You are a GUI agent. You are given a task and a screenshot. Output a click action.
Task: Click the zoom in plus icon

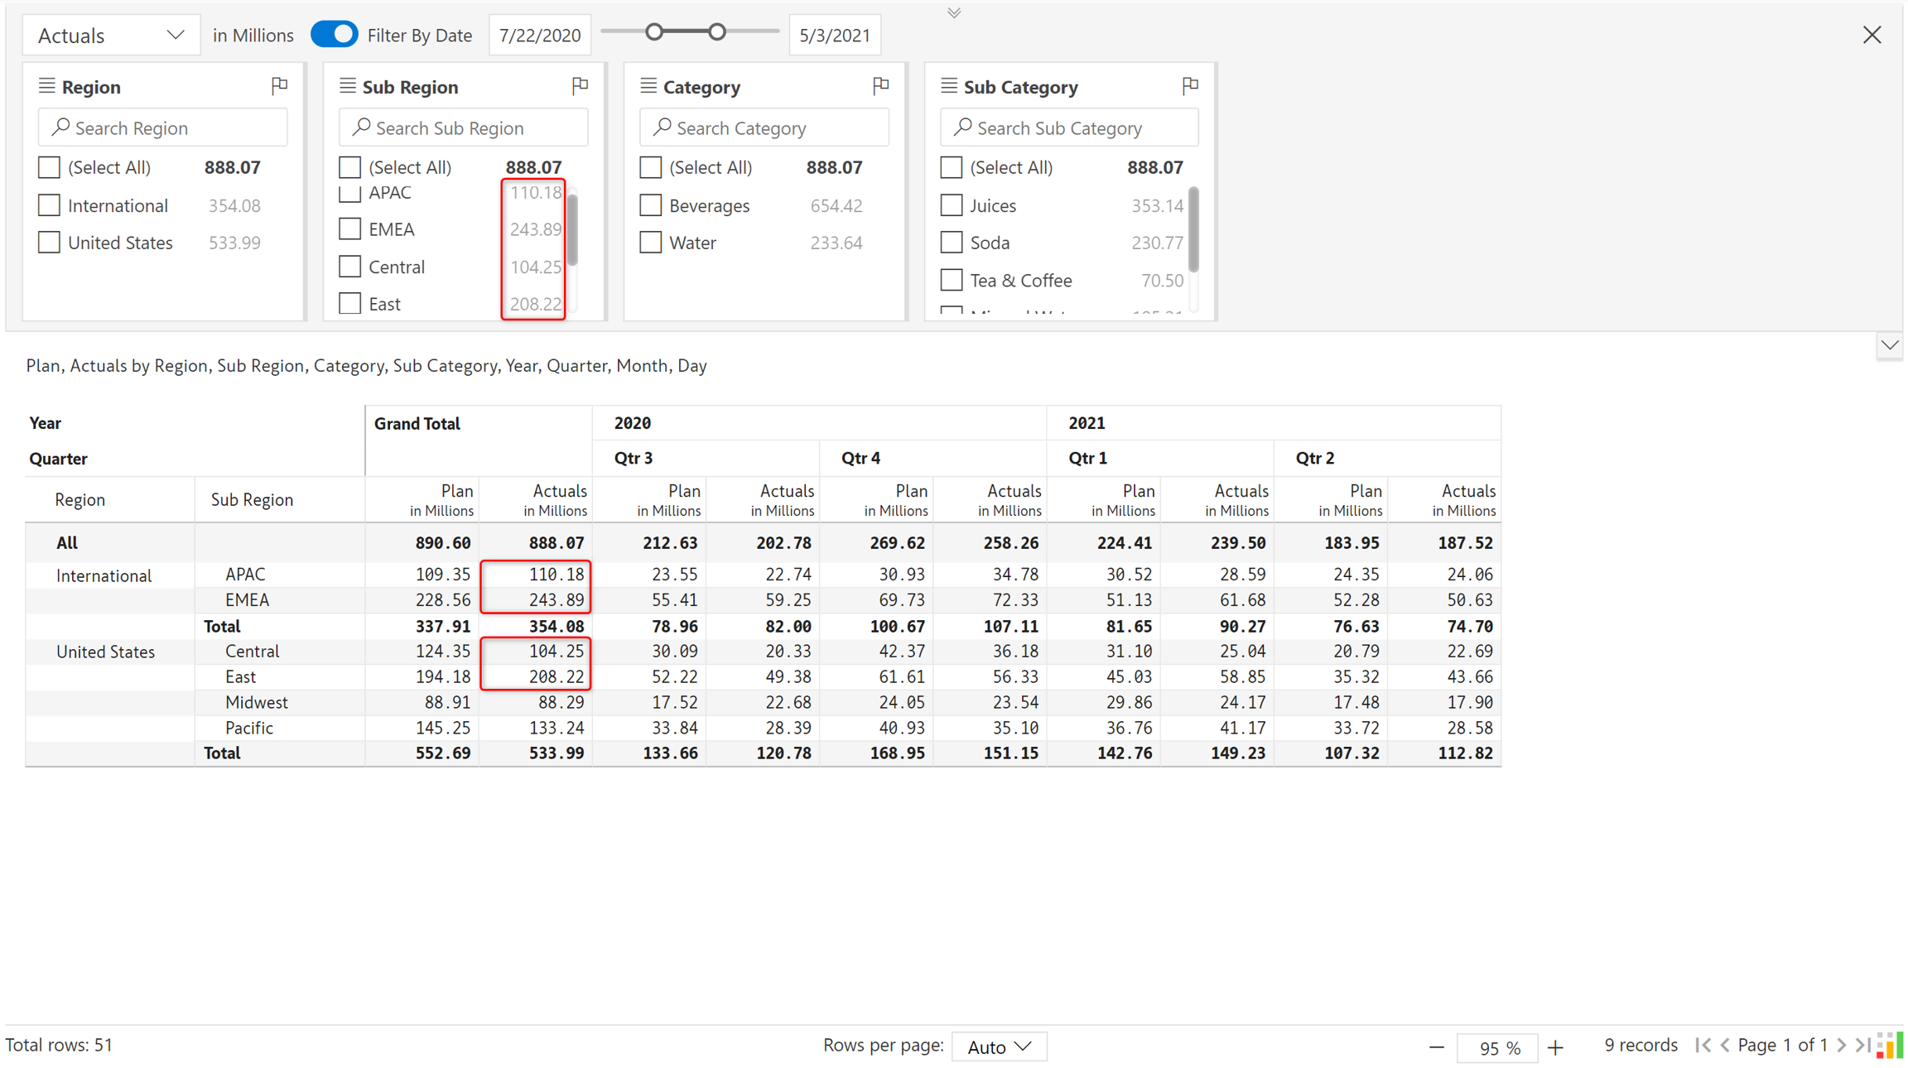point(1555,1047)
